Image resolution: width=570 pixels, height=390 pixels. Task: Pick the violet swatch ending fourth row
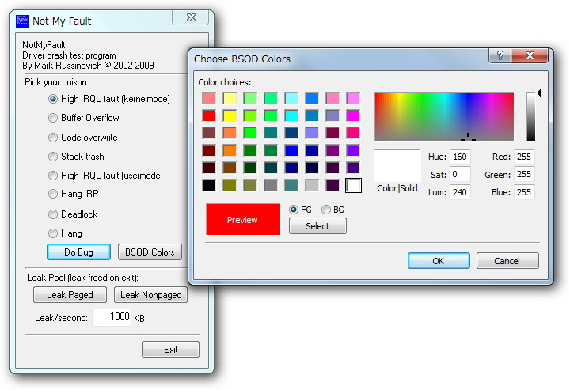click(353, 150)
